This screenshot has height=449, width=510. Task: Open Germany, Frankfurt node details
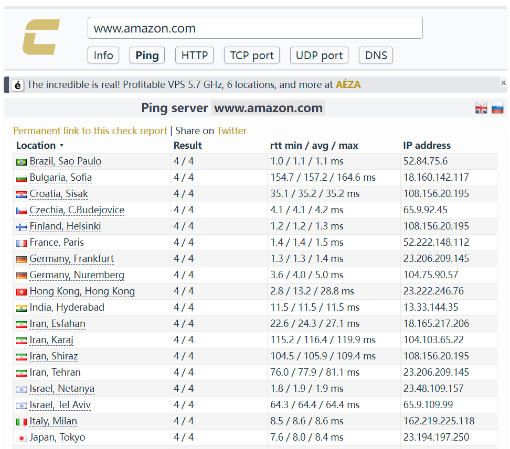click(x=71, y=259)
